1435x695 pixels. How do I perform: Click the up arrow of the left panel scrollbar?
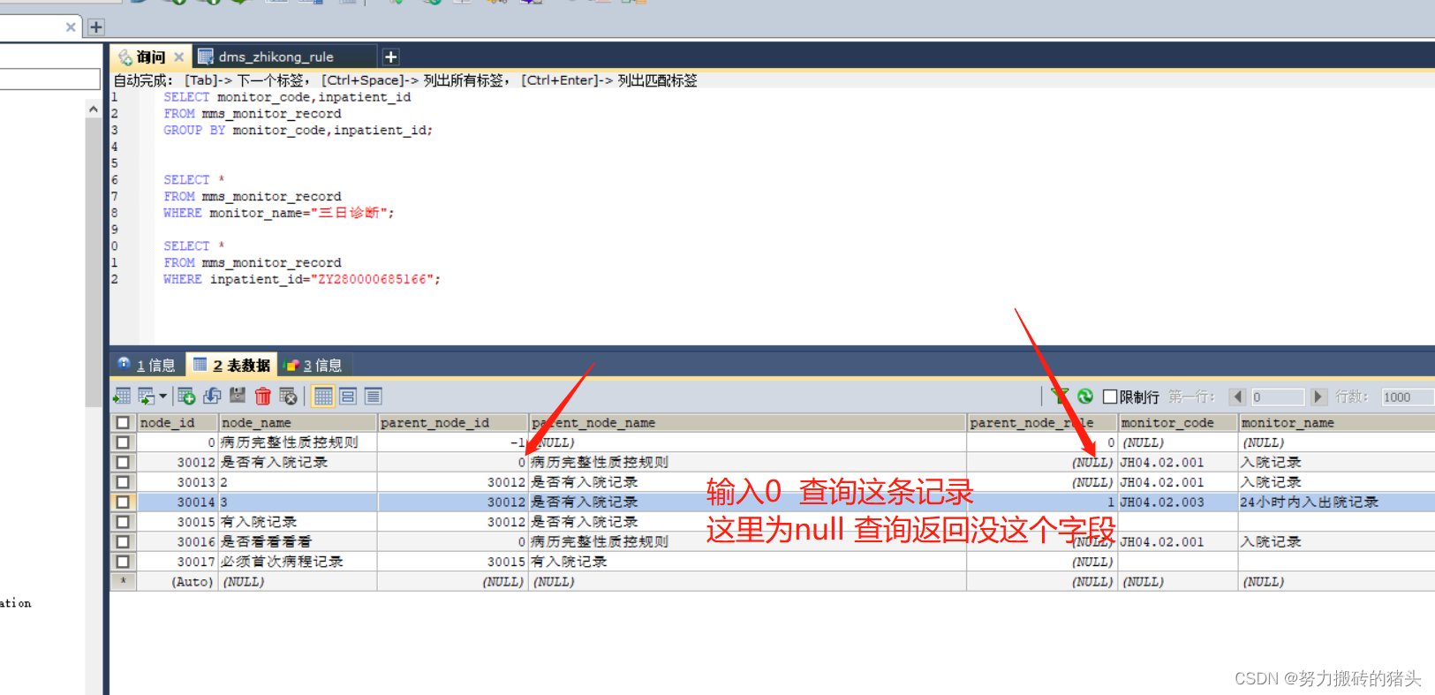click(93, 110)
